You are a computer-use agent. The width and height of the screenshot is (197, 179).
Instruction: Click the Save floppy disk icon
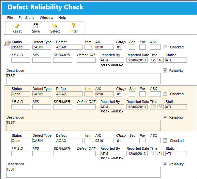point(36,26)
